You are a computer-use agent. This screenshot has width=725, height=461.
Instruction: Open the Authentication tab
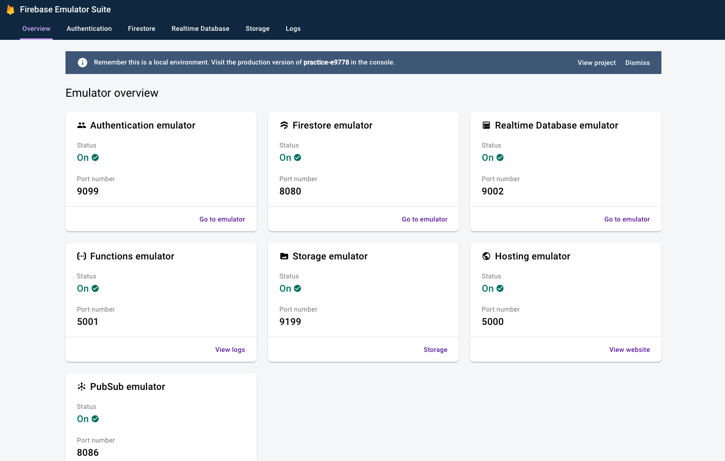pos(89,28)
